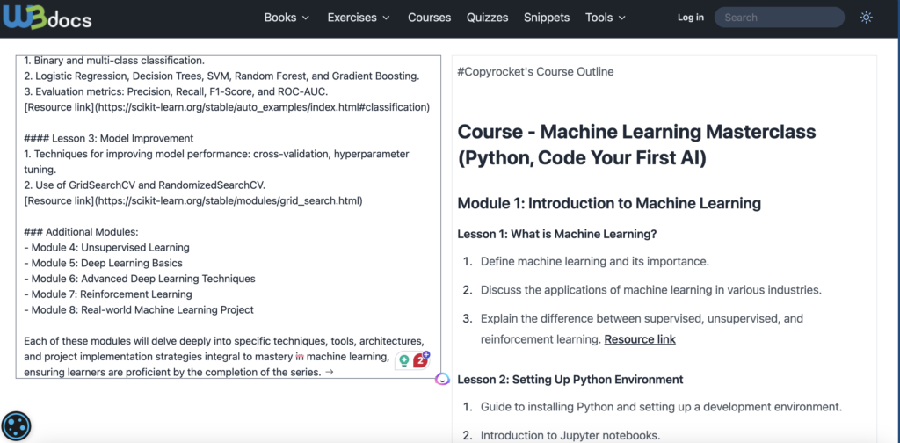Open the Resource link under Lesson 1
900x443 pixels.
[640, 339]
